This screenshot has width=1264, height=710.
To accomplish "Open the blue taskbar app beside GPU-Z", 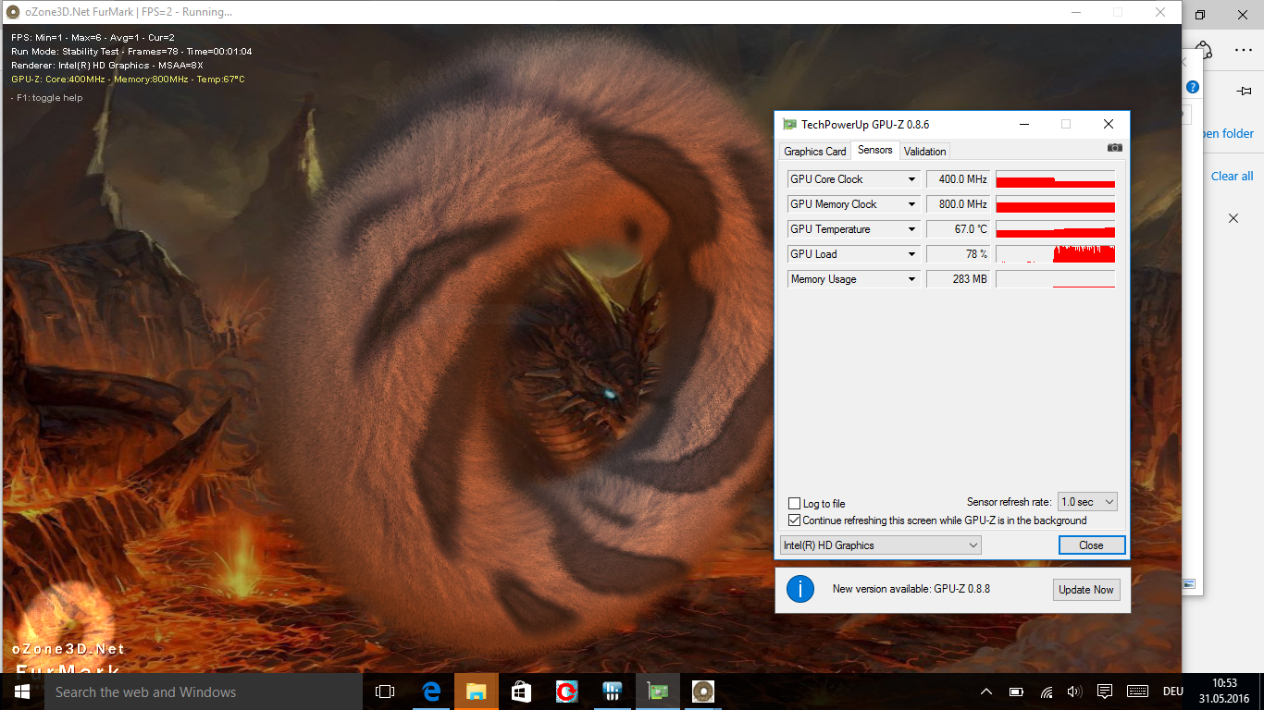I will click(x=613, y=692).
